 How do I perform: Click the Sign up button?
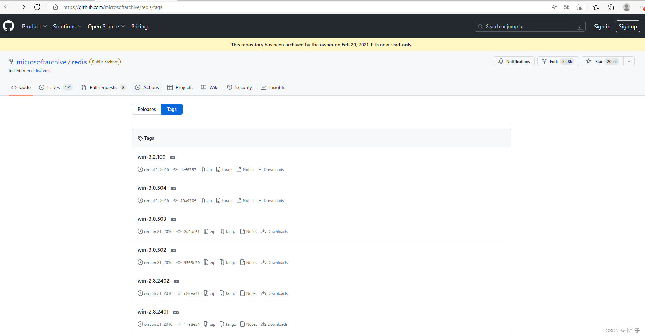(x=628, y=26)
